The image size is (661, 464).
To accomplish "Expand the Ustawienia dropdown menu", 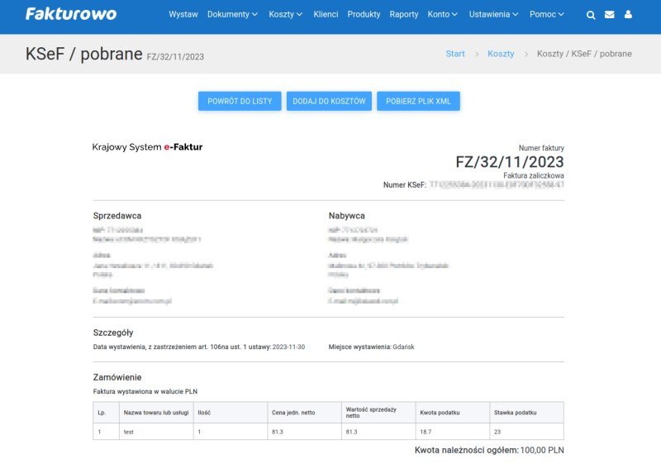I will 493,14.
